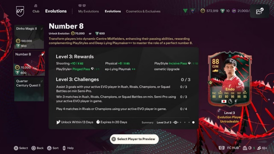Click the coins balance icon showing 572,919
The height and width of the screenshot is (154, 274).
(203, 11)
